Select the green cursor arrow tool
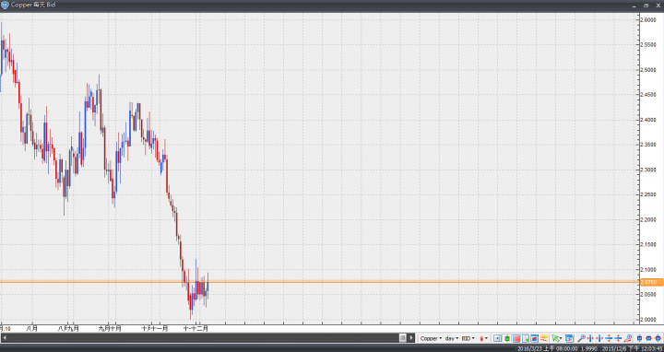Image resolution: width=664 pixels, height=352 pixels. (555, 338)
